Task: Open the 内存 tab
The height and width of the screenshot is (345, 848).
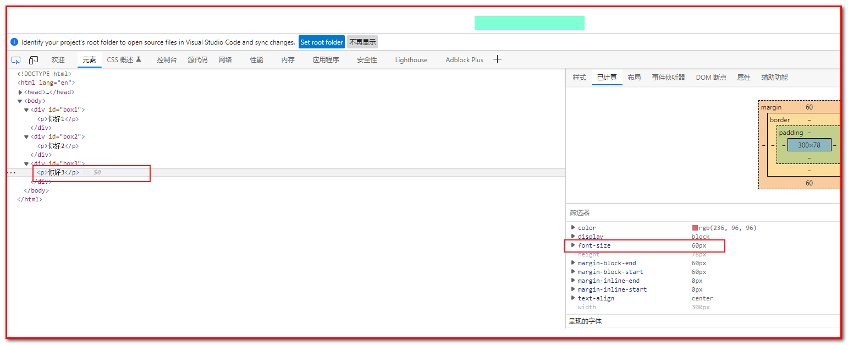Action: [x=288, y=60]
